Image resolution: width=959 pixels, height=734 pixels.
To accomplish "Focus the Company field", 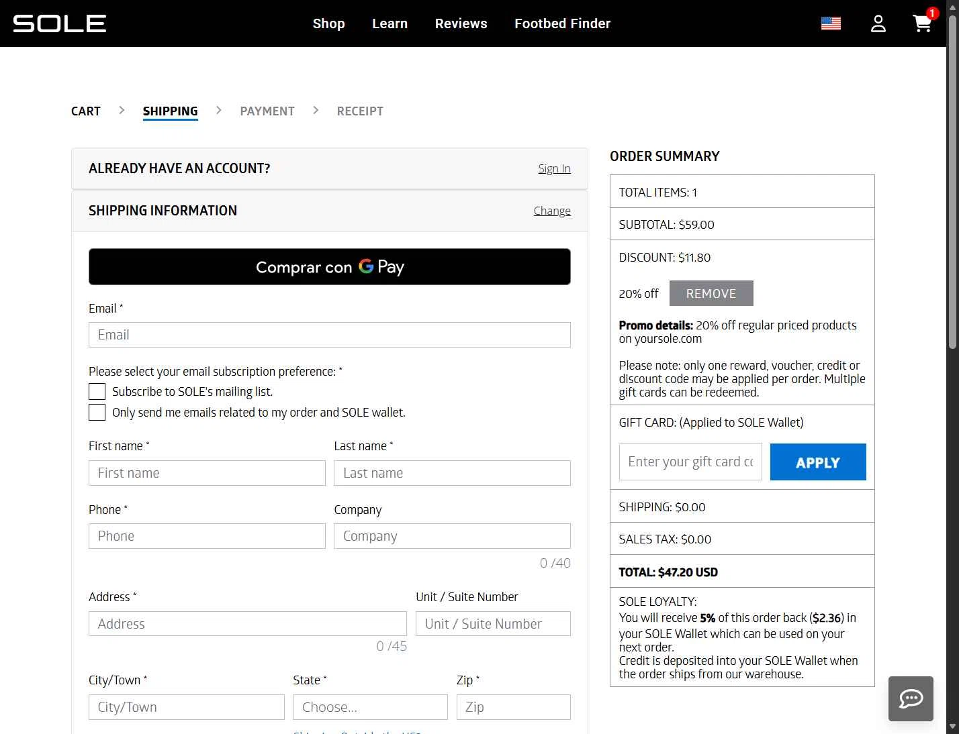I will [452, 536].
